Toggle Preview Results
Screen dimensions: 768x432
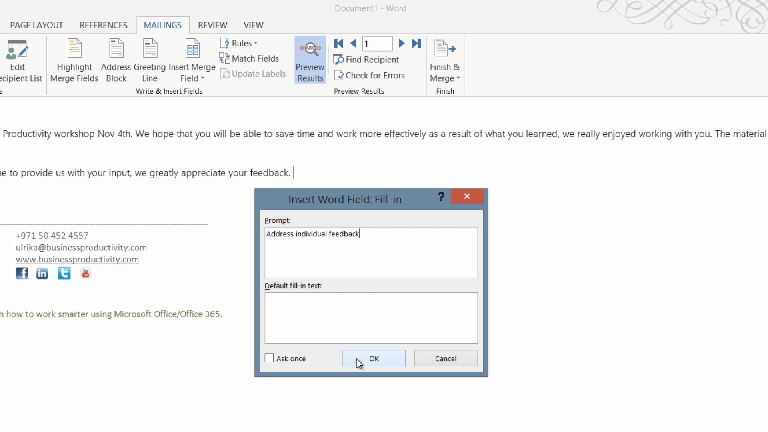point(310,60)
